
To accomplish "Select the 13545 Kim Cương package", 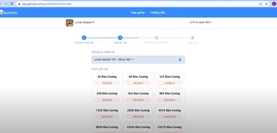I will pyautogui.click(x=138, y=128).
